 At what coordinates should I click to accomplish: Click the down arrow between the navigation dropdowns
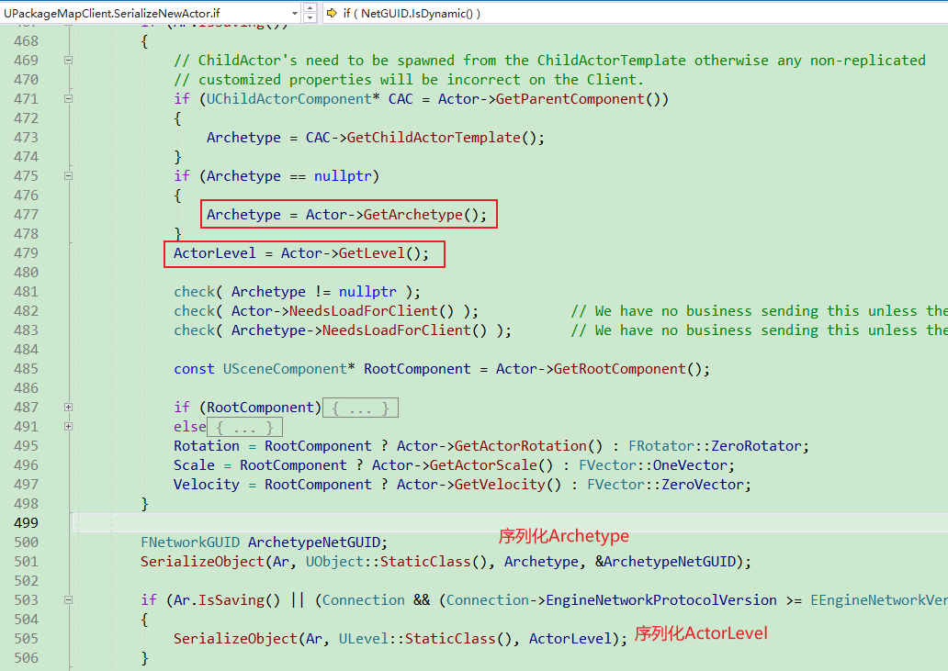[310, 18]
